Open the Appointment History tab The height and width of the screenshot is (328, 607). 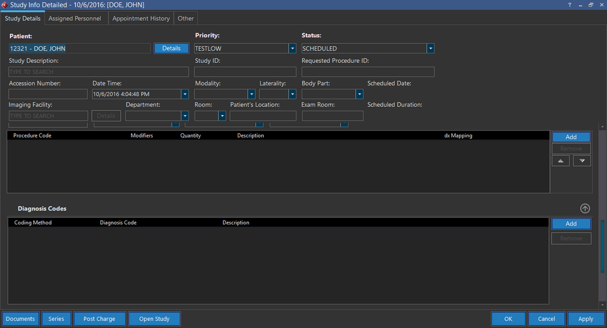click(141, 18)
